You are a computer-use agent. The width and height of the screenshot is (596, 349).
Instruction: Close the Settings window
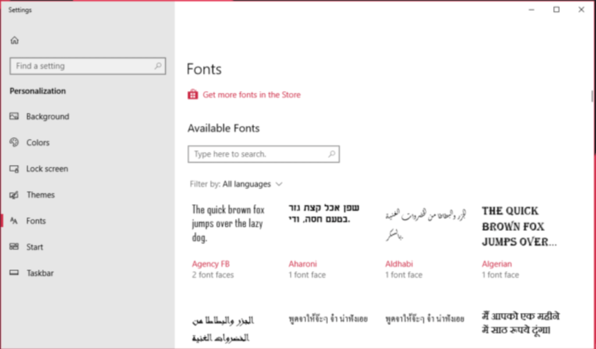tap(581, 10)
